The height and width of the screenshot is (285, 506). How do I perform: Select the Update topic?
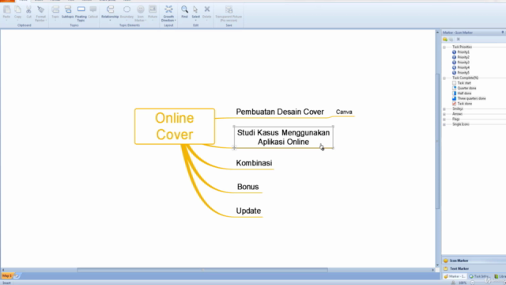(x=248, y=211)
